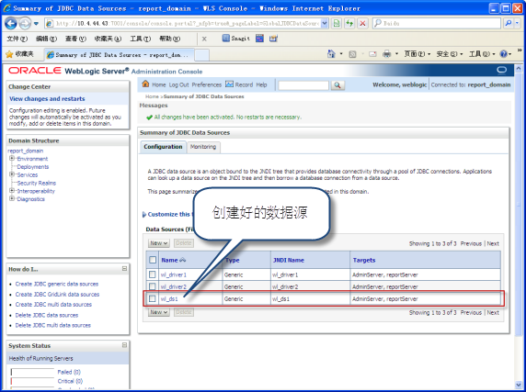Check the wl_driver1 data source checkbox
This screenshot has height=392, width=526.
[153, 274]
